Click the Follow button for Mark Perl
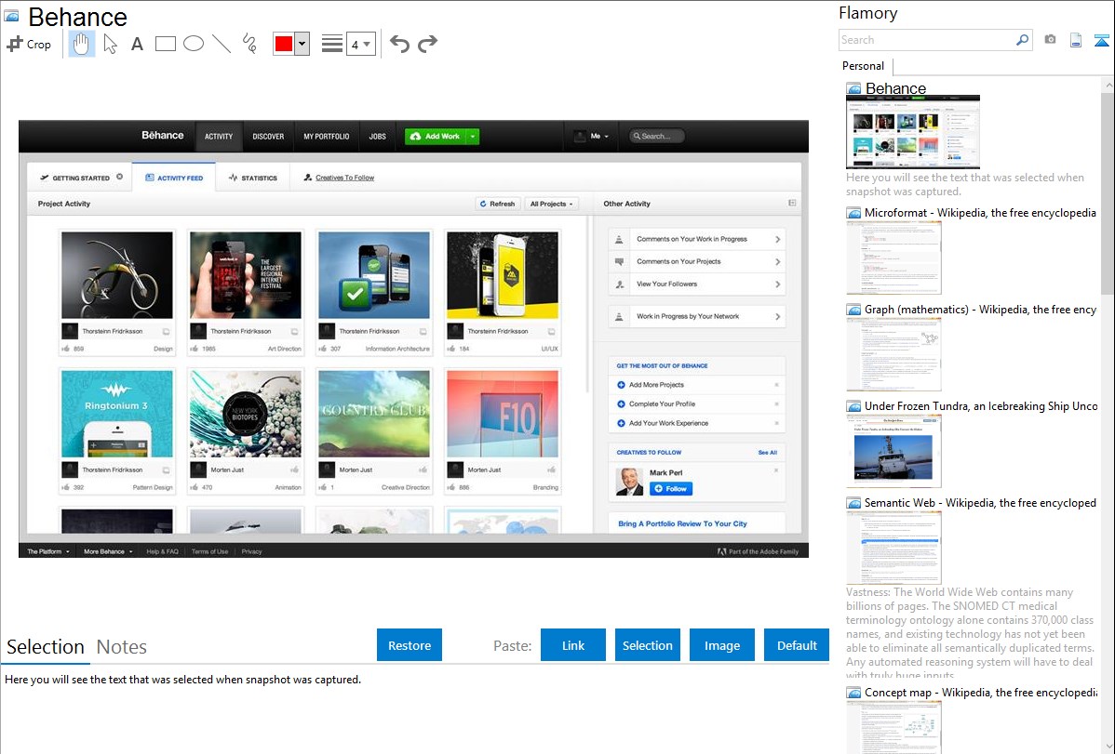The image size is (1115, 754). click(670, 489)
